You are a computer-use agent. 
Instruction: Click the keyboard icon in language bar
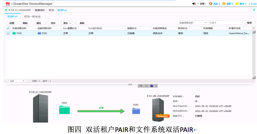(x=146, y=86)
